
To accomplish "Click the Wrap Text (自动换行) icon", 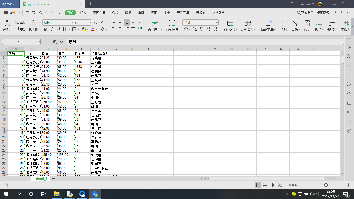I will tap(172, 23).
